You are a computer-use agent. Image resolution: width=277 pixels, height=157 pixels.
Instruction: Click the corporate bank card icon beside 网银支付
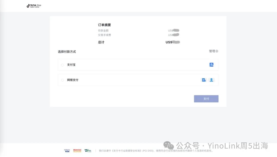(204, 80)
